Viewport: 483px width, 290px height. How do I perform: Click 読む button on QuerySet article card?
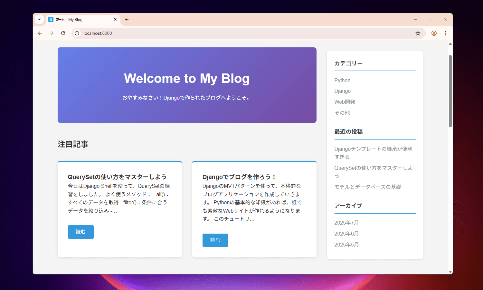pyautogui.click(x=81, y=232)
